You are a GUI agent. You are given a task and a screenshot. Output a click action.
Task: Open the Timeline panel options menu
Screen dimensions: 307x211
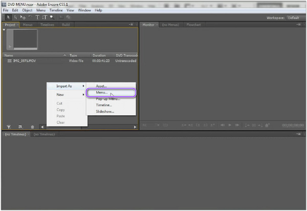click(299, 134)
